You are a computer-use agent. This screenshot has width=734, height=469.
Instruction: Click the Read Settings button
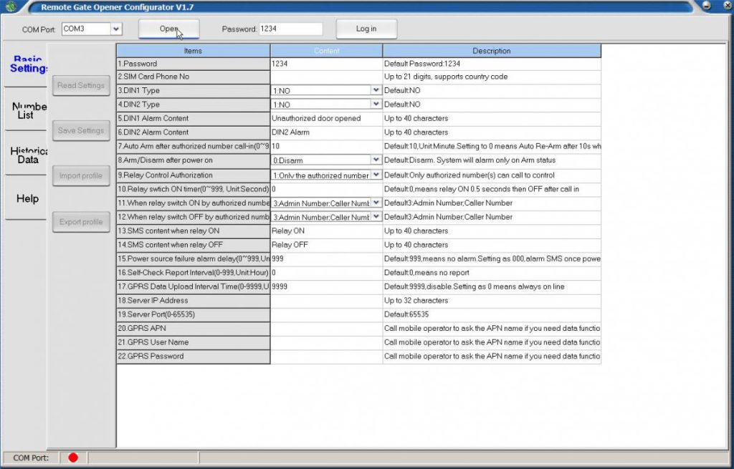(x=81, y=85)
